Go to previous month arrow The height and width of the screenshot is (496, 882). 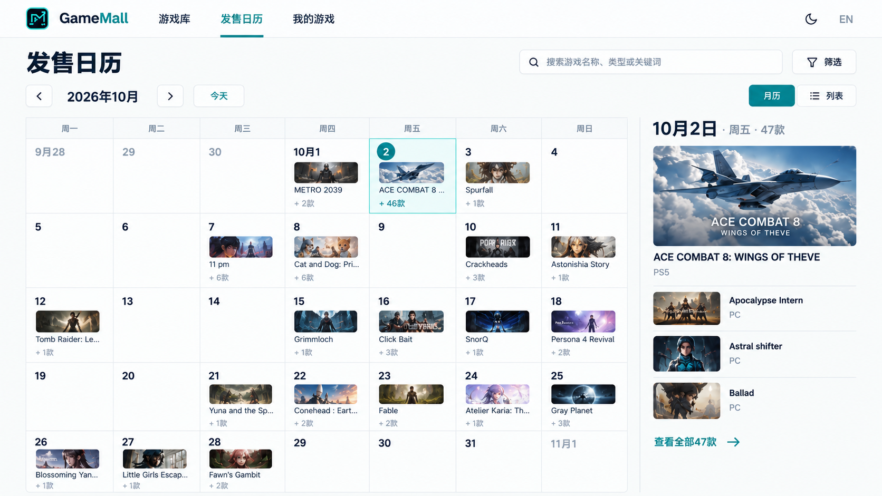point(39,96)
